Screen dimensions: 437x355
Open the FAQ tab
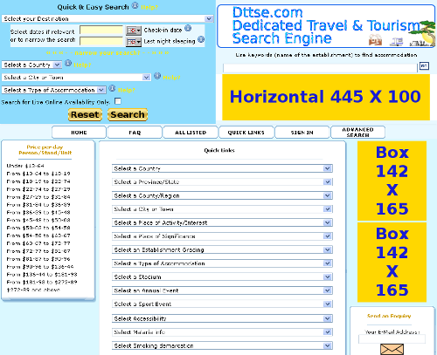(135, 133)
